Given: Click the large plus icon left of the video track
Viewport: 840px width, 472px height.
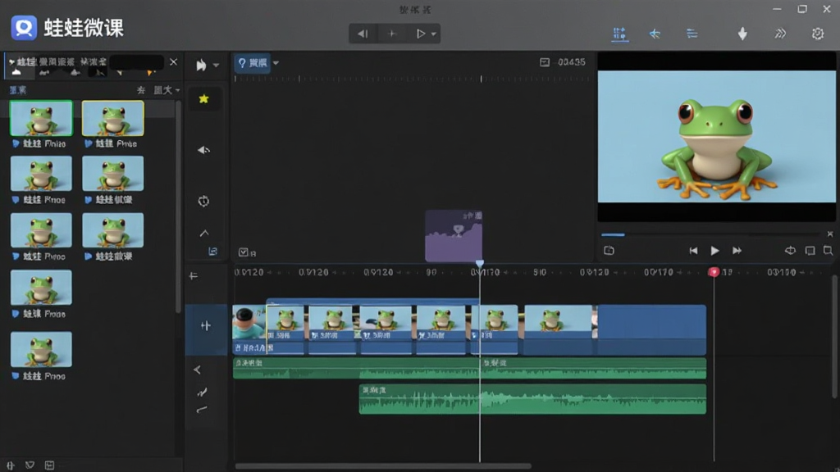Looking at the screenshot, I should 206,325.
